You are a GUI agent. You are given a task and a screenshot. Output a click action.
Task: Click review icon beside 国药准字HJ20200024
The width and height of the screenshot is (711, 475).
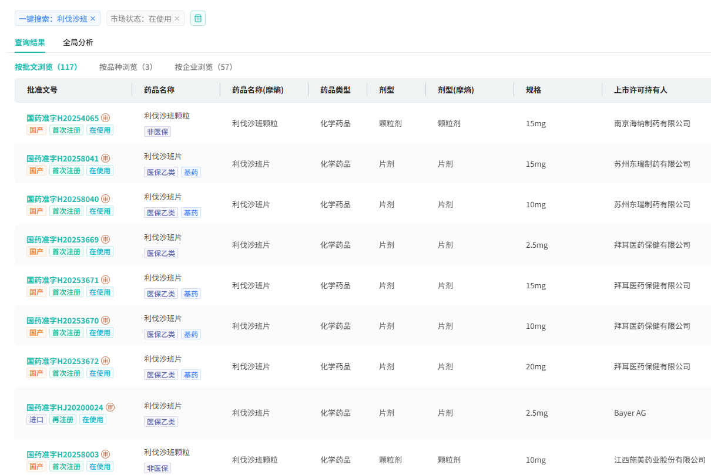[110, 407]
